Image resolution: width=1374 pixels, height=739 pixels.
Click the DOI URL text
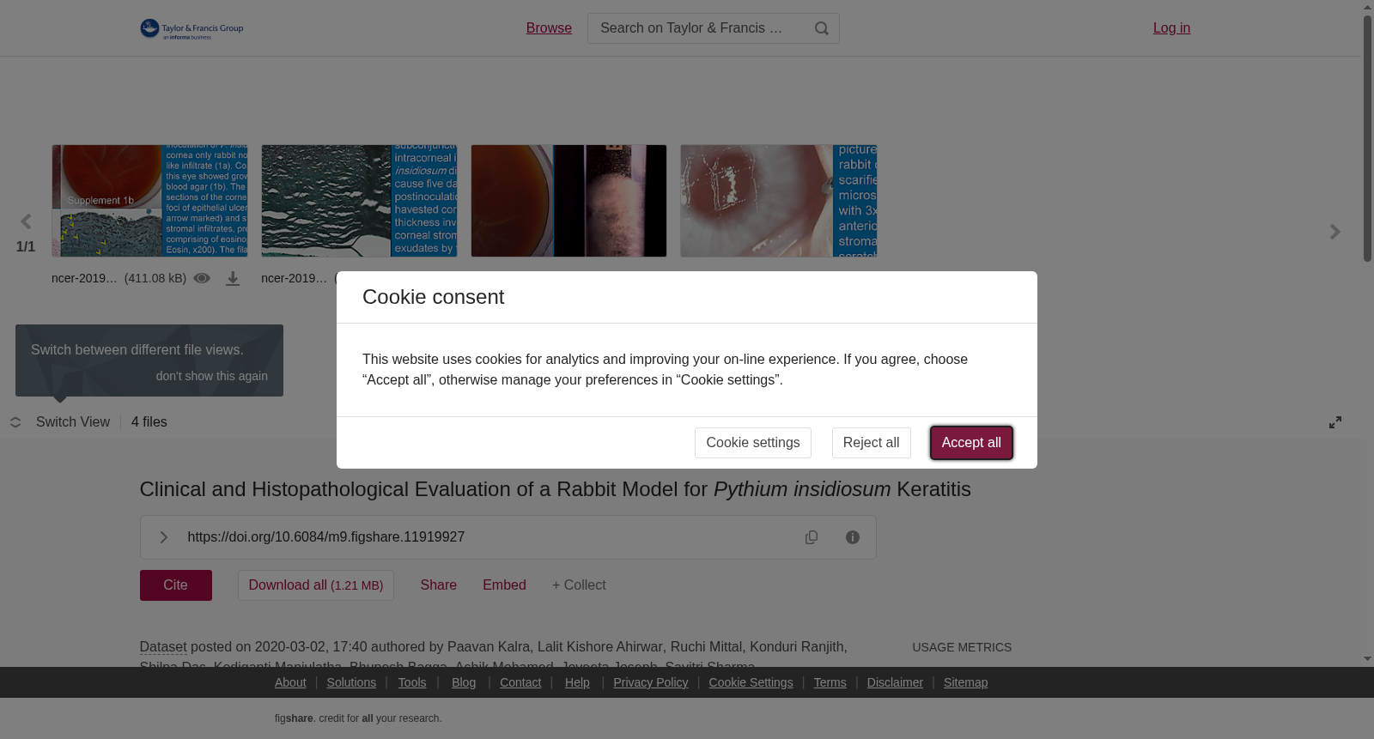[326, 537]
